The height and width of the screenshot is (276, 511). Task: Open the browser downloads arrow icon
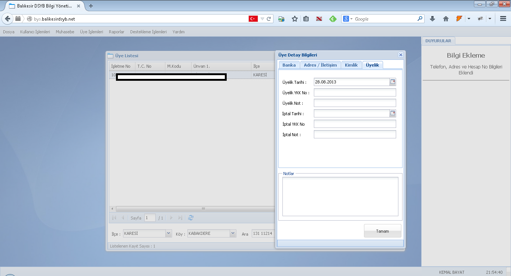coord(432,19)
